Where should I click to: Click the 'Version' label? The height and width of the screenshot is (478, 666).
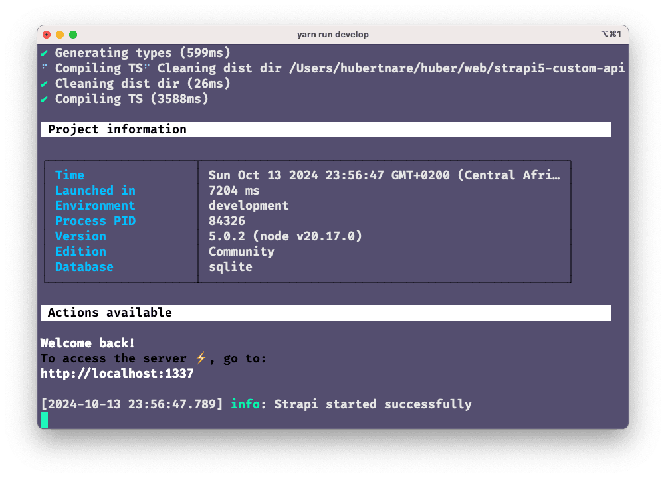coord(80,236)
